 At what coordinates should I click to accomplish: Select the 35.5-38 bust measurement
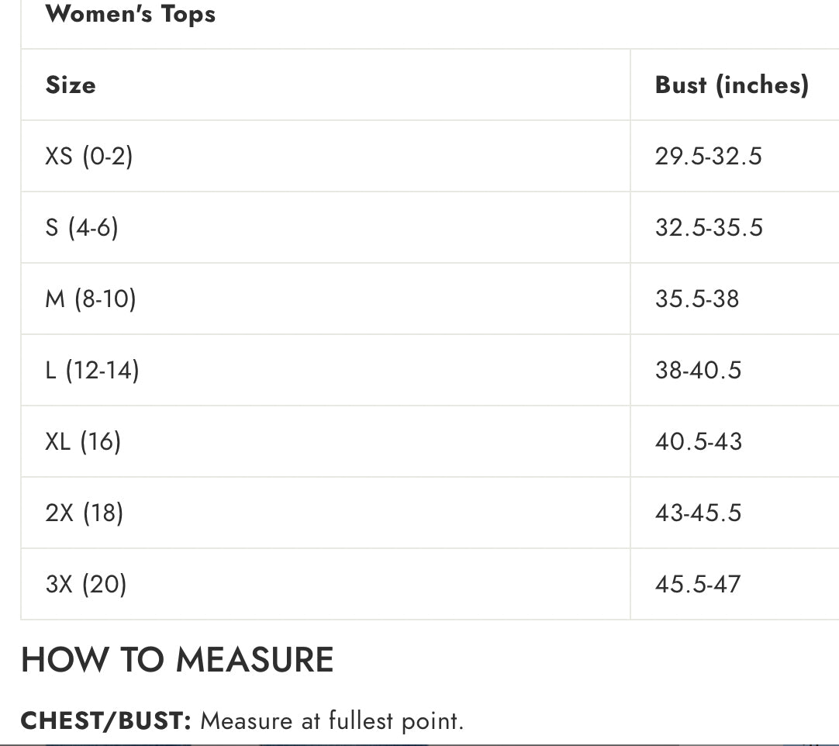697,299
